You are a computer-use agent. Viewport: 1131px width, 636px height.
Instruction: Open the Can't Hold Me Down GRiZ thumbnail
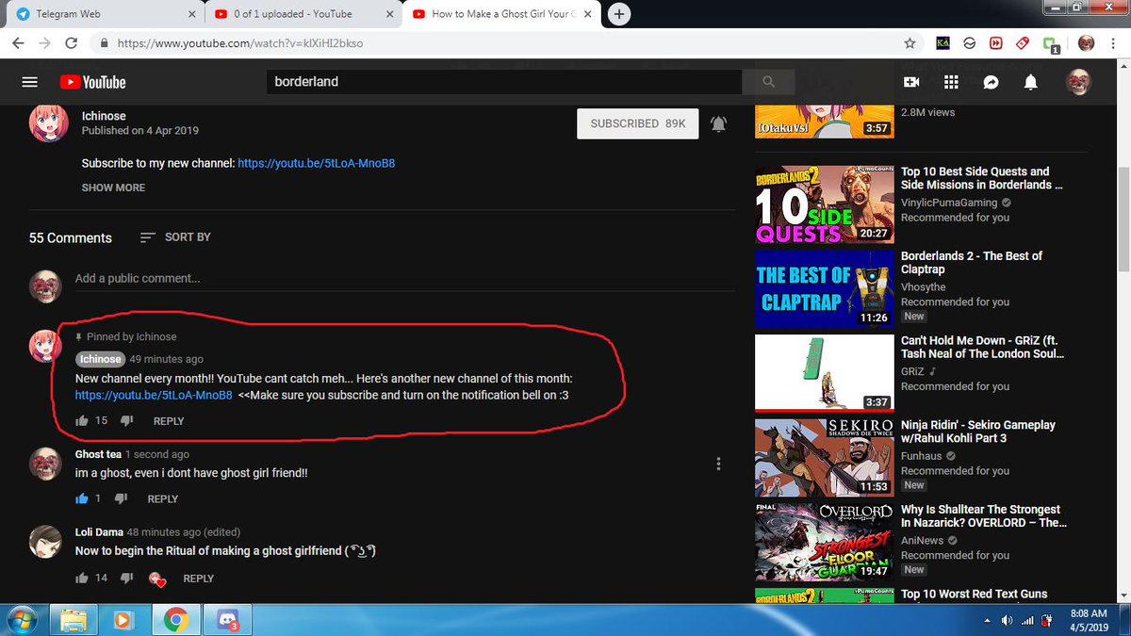tap(825, 373)
